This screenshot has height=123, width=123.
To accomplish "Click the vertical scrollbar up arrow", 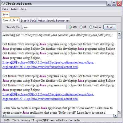I will (x=119, y=34).
